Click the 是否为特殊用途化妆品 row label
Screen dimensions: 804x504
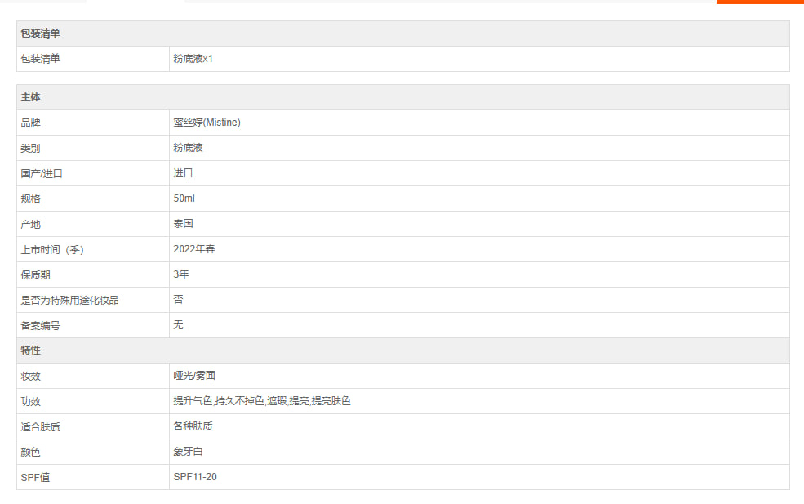point(69,301)
